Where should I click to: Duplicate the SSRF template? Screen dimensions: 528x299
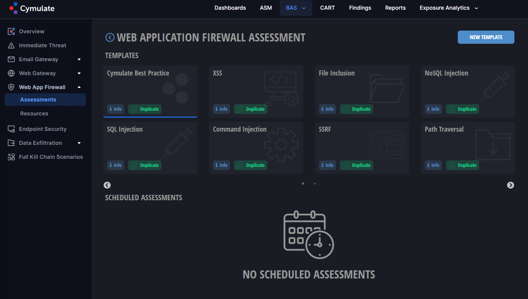(357, 165)
